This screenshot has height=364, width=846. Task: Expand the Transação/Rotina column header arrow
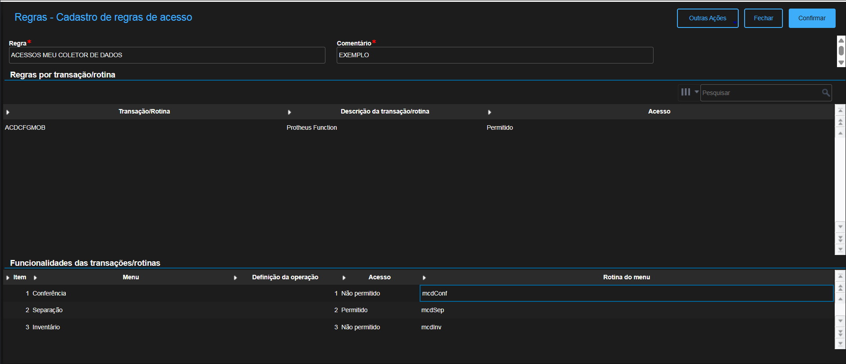pyautogui.click(x=8, y=112)
